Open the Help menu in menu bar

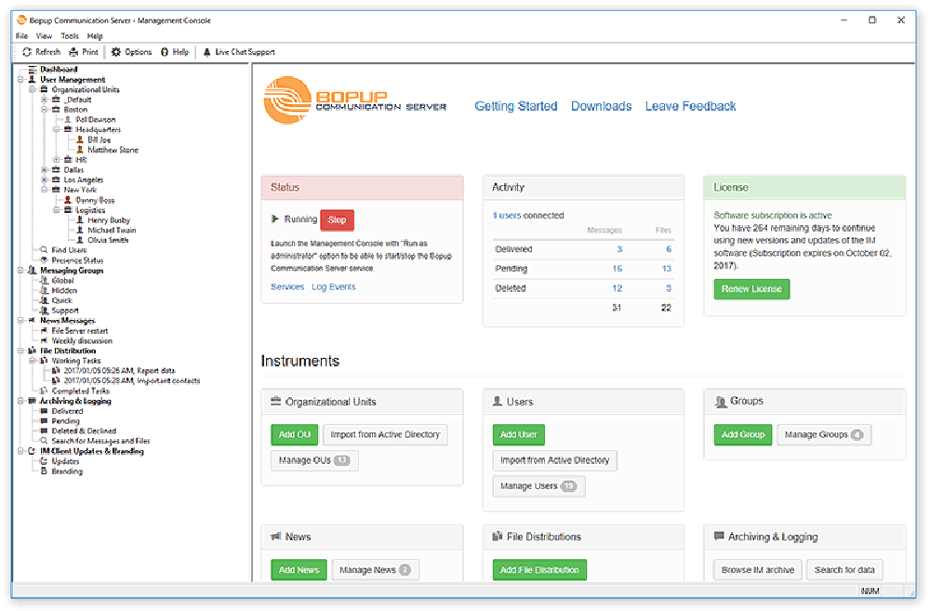pyautogui.click(x=95, y=36)
